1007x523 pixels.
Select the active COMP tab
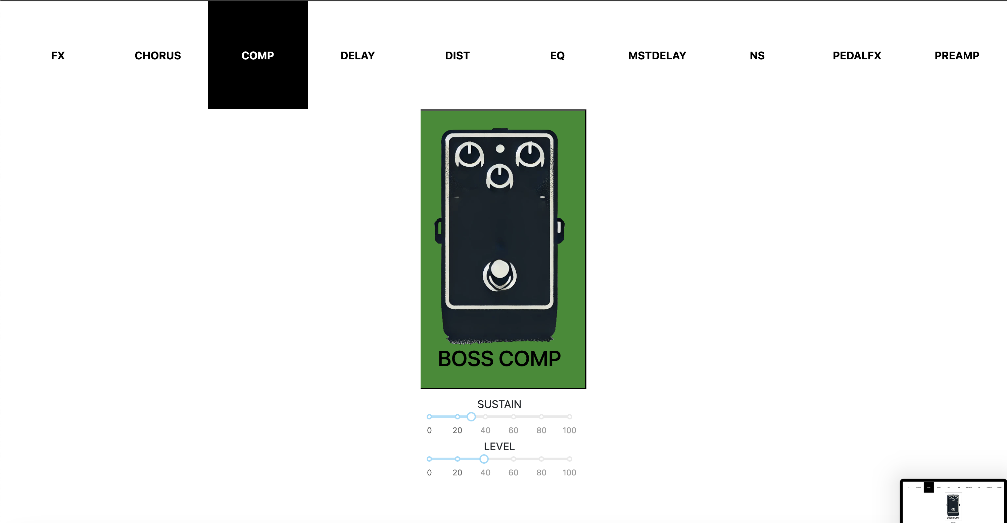pyautogui.click(x=257, y=55)
